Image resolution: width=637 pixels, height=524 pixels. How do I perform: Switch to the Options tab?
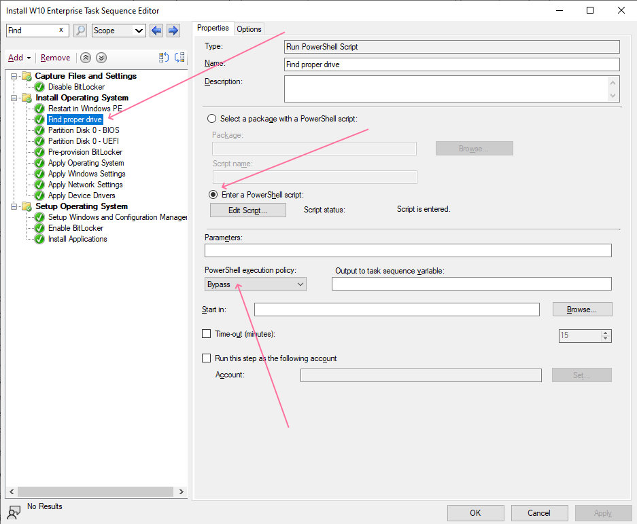(249, 29)
